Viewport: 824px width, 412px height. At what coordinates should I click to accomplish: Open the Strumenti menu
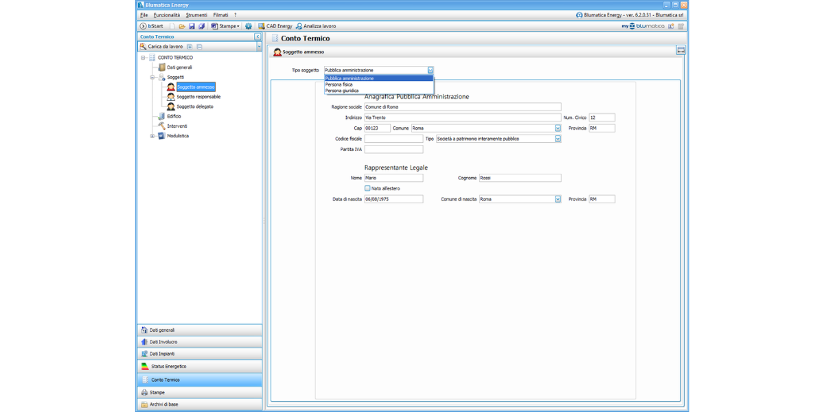pyautogui.click(x=196, y=15)
